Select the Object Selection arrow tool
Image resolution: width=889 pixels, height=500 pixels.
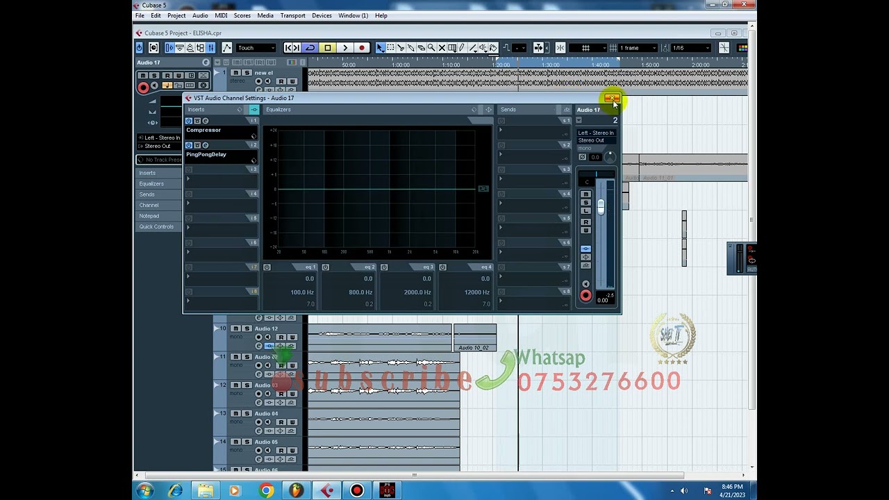pos(381,48)
